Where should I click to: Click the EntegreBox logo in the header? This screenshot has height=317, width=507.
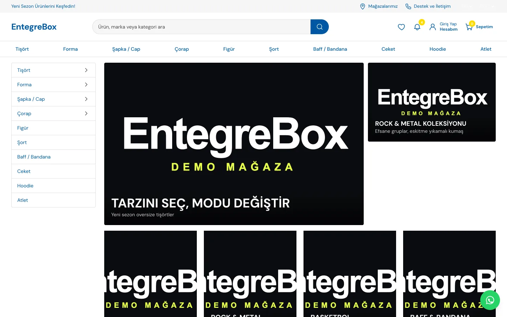point(34,27)
